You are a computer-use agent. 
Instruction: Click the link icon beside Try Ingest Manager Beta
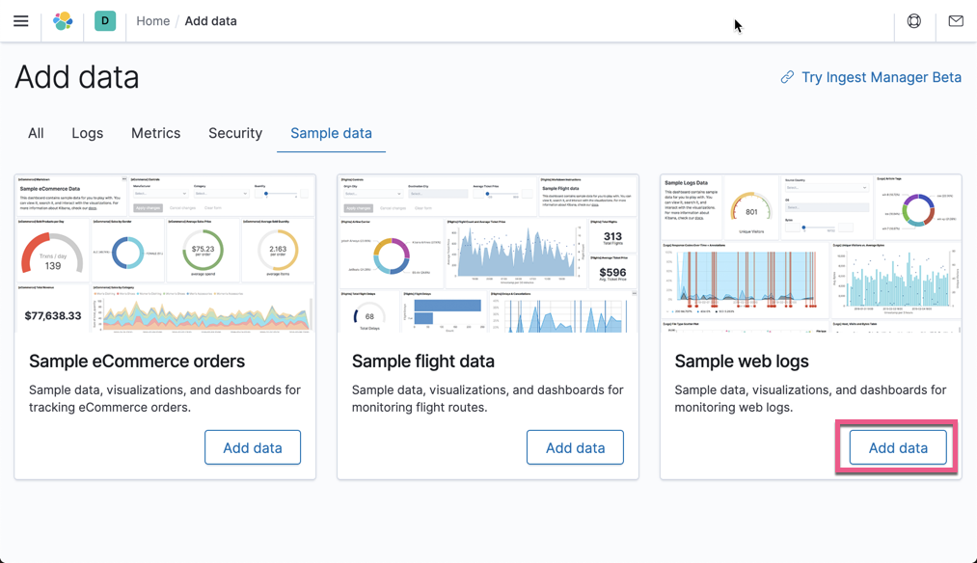[786, 77]
